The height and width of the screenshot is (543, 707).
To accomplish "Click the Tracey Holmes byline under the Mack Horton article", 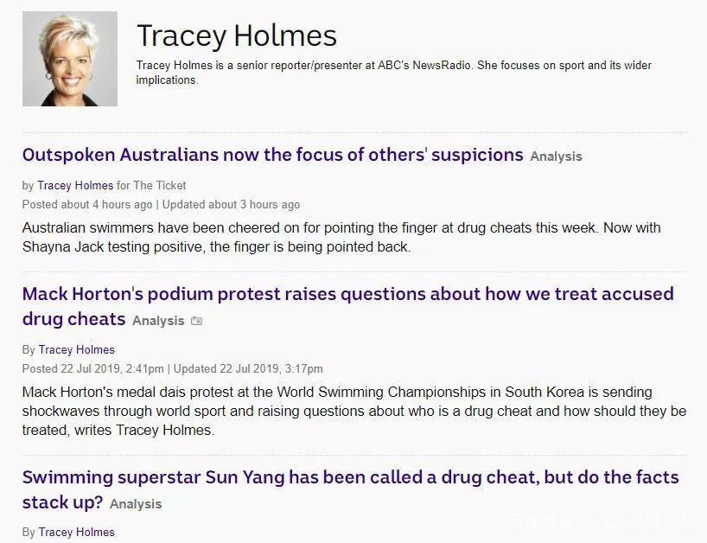I will click(x=77, y=349).
